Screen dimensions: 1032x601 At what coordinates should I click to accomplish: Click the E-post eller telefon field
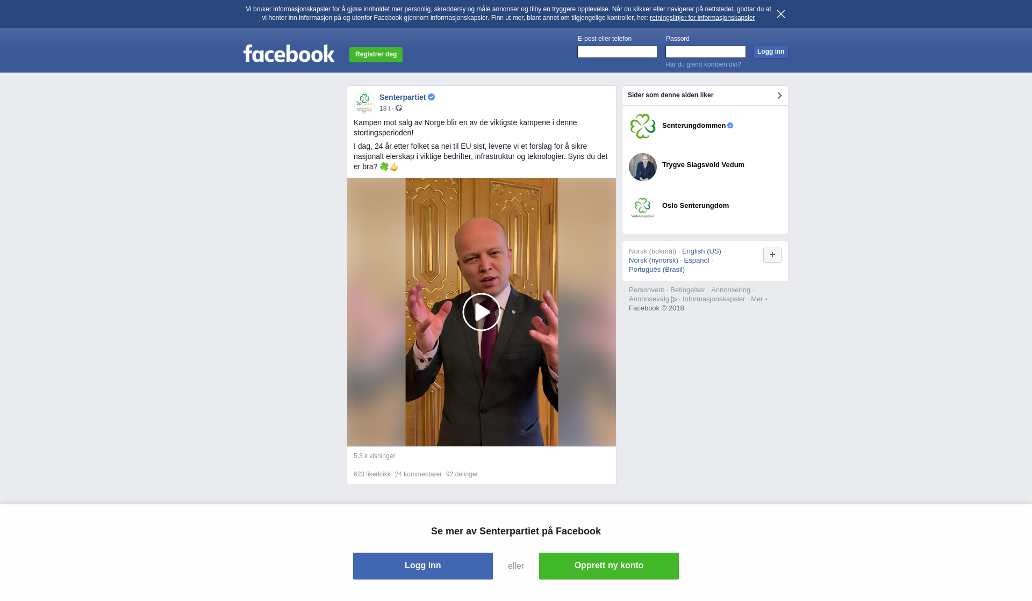[x=618, y=52]
